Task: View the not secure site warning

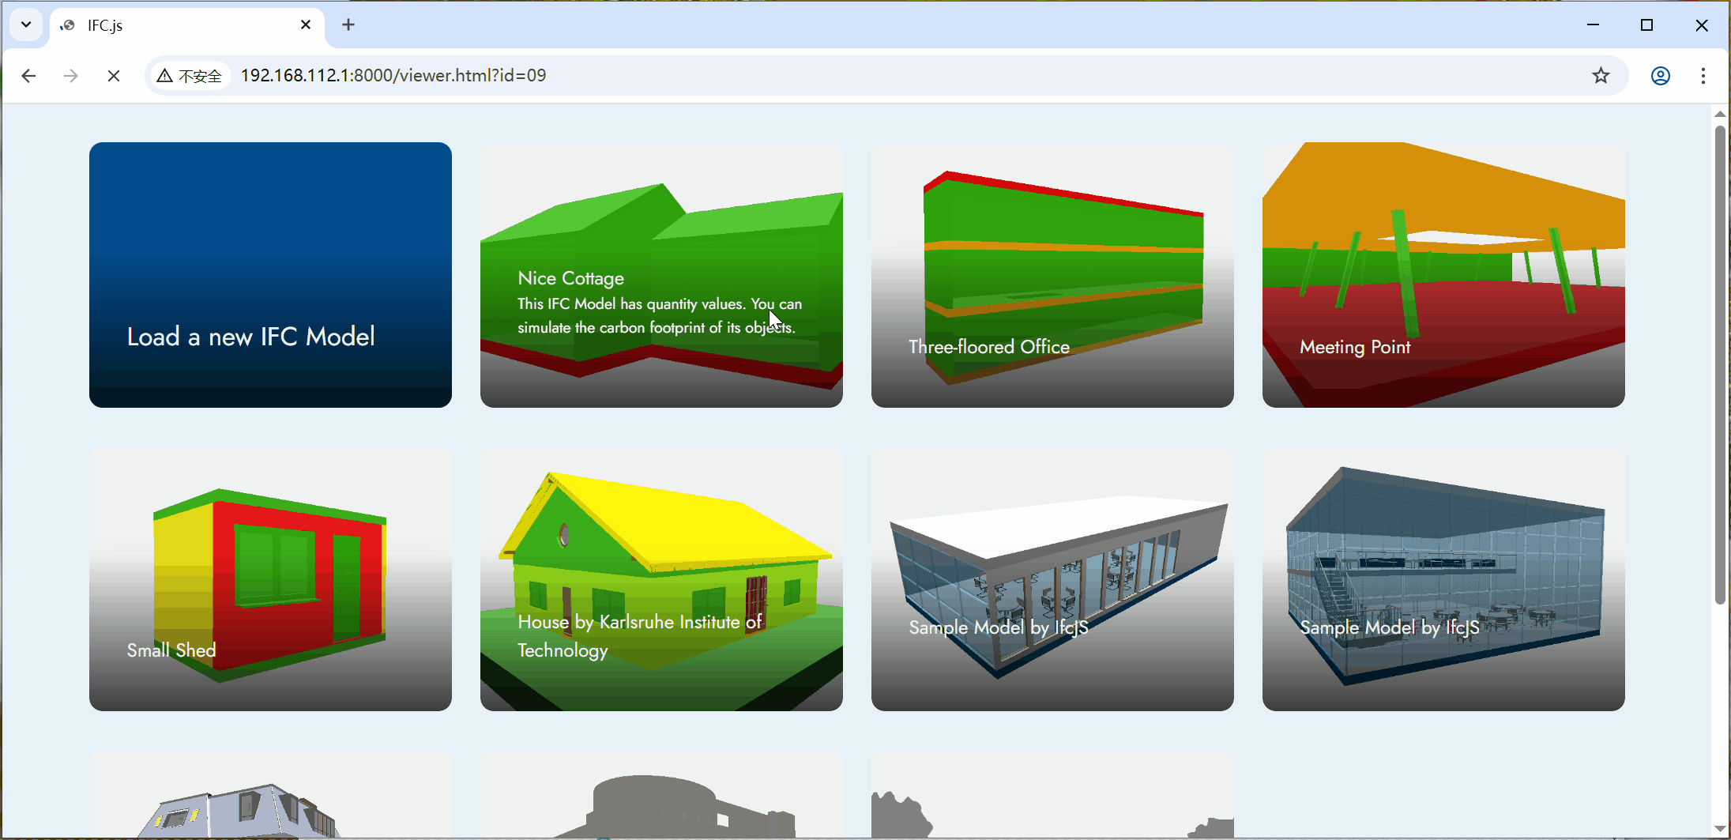Action: pyautogui.click(x=190, y=76)
